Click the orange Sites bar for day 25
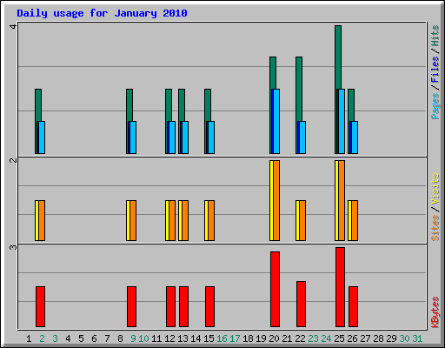The height and width of the screenshot is (348, 445). point(342,200)
